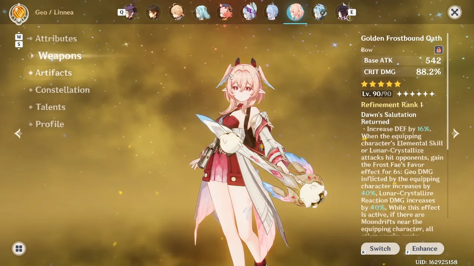The width and height of the screenshot is (474, 266).
Task: Click the Switch weapon button
Action: tap(380, 249)
